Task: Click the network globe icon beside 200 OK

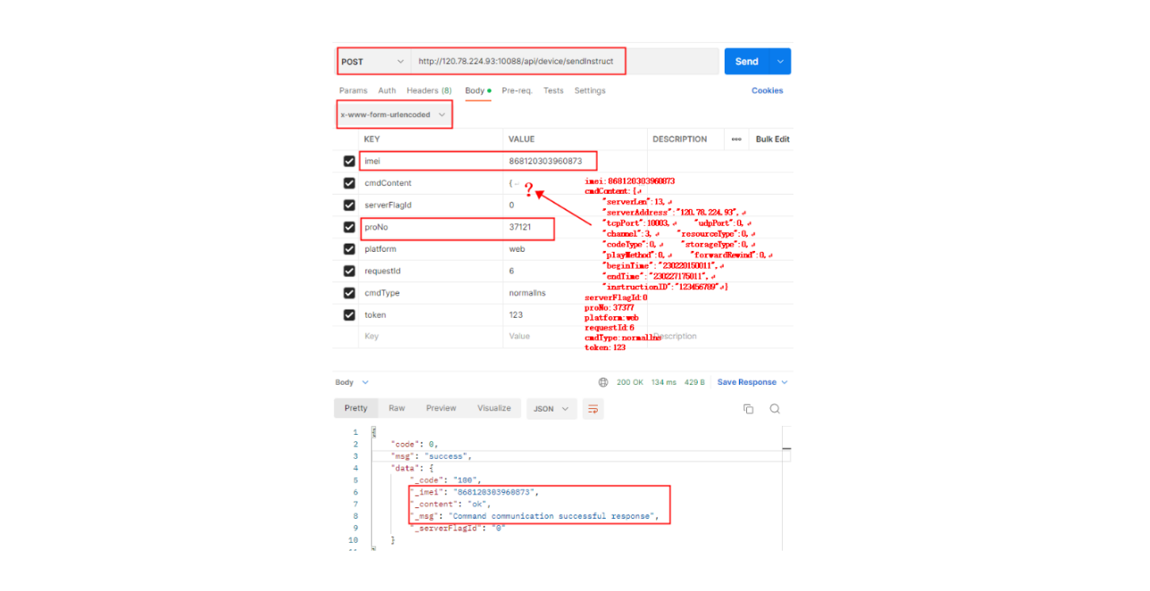Action: coord(603,382)
